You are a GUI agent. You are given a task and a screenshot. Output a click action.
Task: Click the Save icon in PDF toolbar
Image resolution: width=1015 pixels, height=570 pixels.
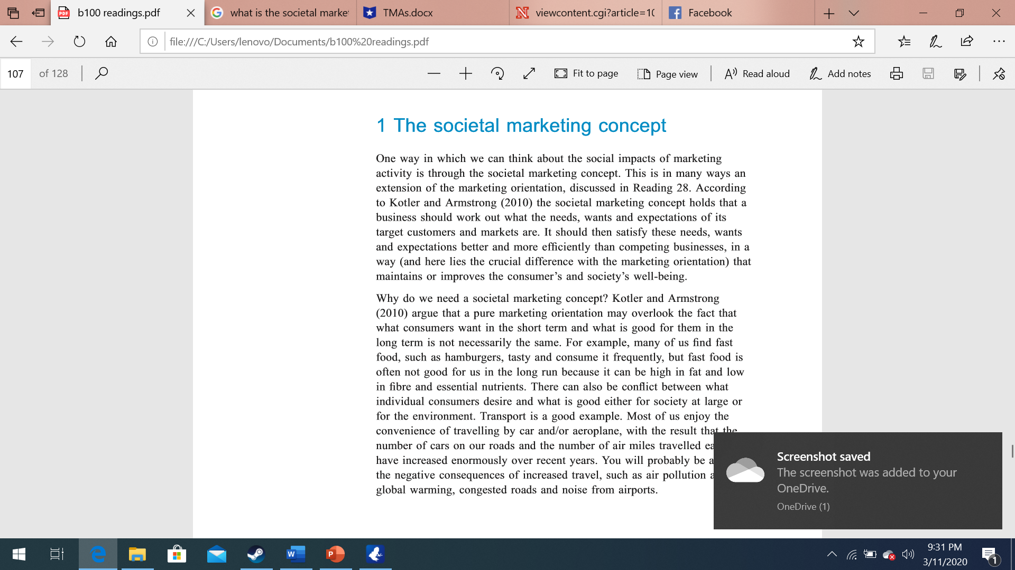pos(928,73)
